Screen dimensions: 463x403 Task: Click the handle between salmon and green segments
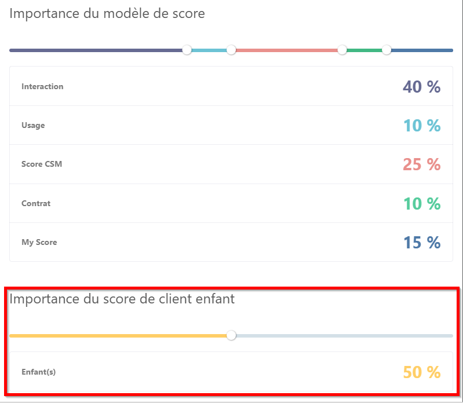tap(342, 50)
